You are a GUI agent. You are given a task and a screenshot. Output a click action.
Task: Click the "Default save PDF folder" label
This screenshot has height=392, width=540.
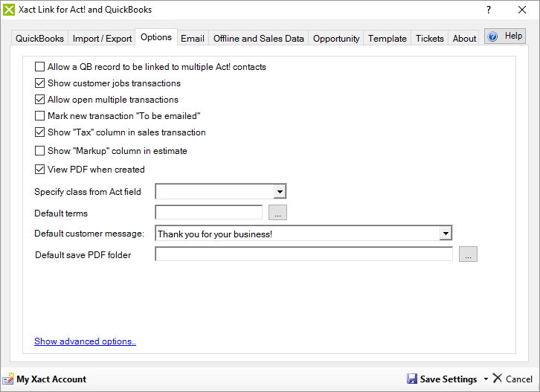coord(83,255)
